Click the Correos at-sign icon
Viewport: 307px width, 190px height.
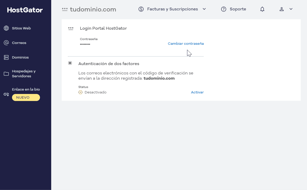6,43
